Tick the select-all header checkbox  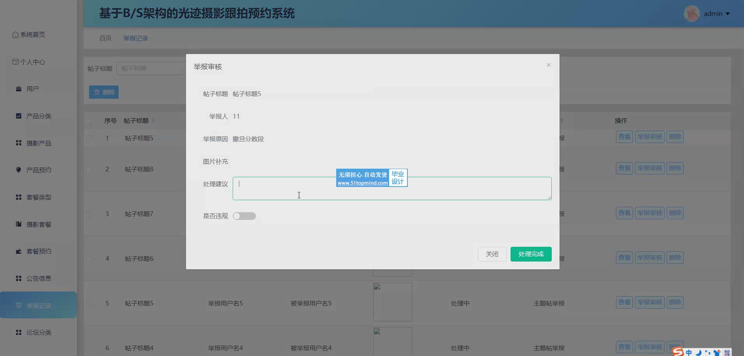click(88, 121)
